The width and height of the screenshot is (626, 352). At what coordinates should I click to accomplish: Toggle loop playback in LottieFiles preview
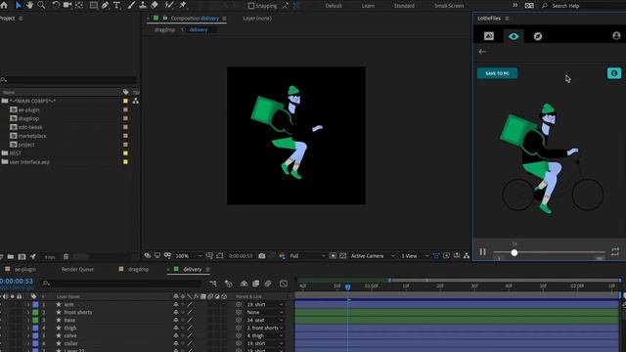[x=615, y=252]
